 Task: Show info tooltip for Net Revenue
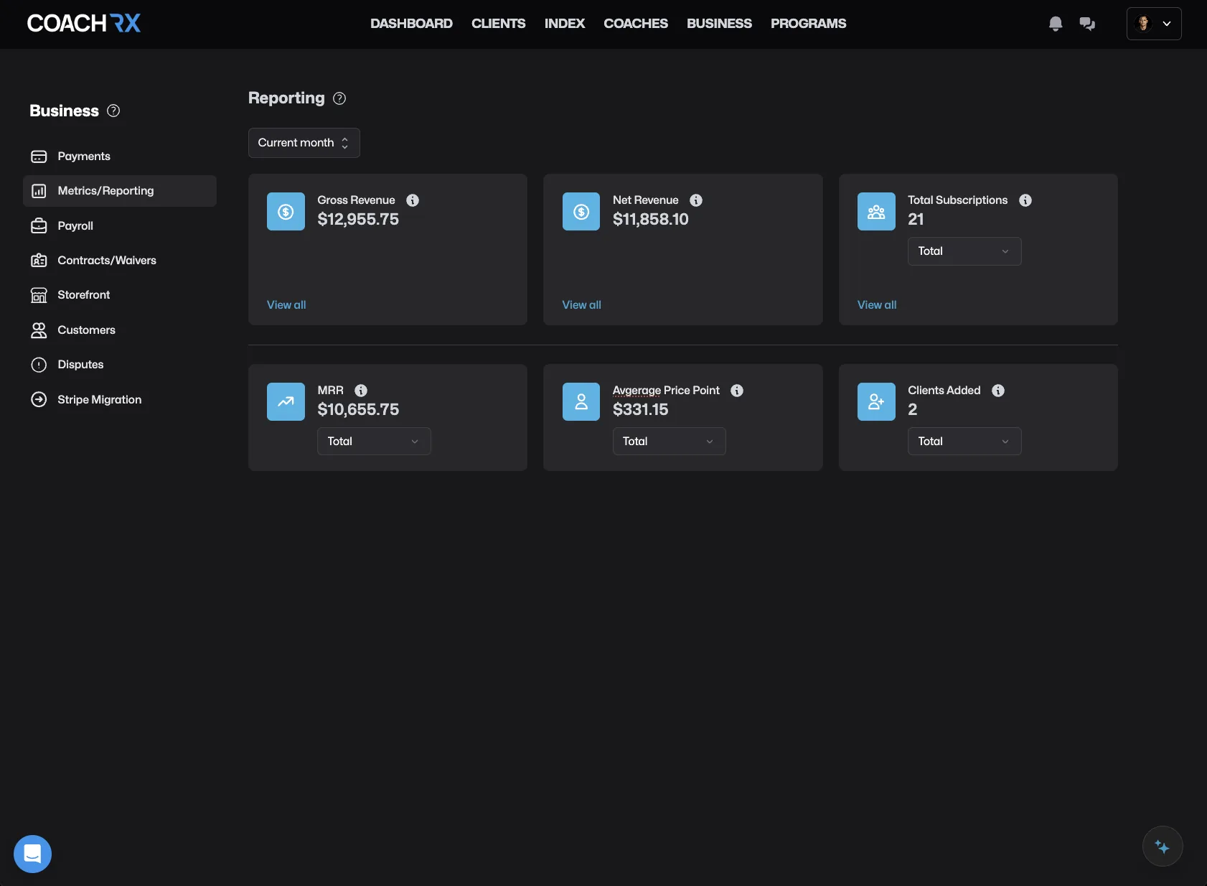696,200
